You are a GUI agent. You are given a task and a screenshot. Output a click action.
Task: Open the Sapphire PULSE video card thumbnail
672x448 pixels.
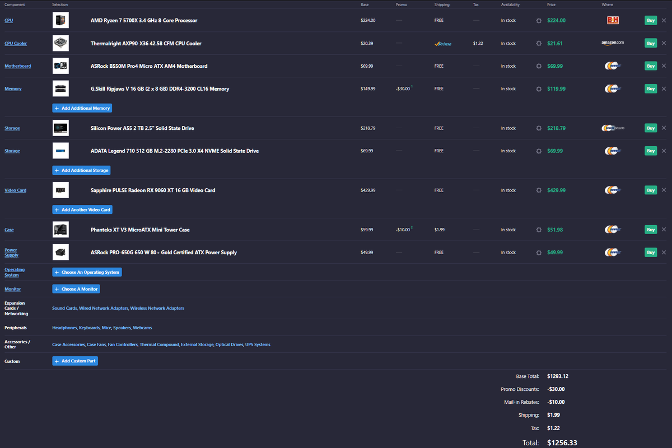(60, 190)
